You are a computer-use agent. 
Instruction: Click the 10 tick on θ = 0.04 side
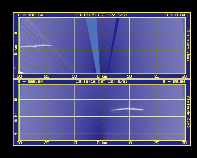tap(129, 76)
